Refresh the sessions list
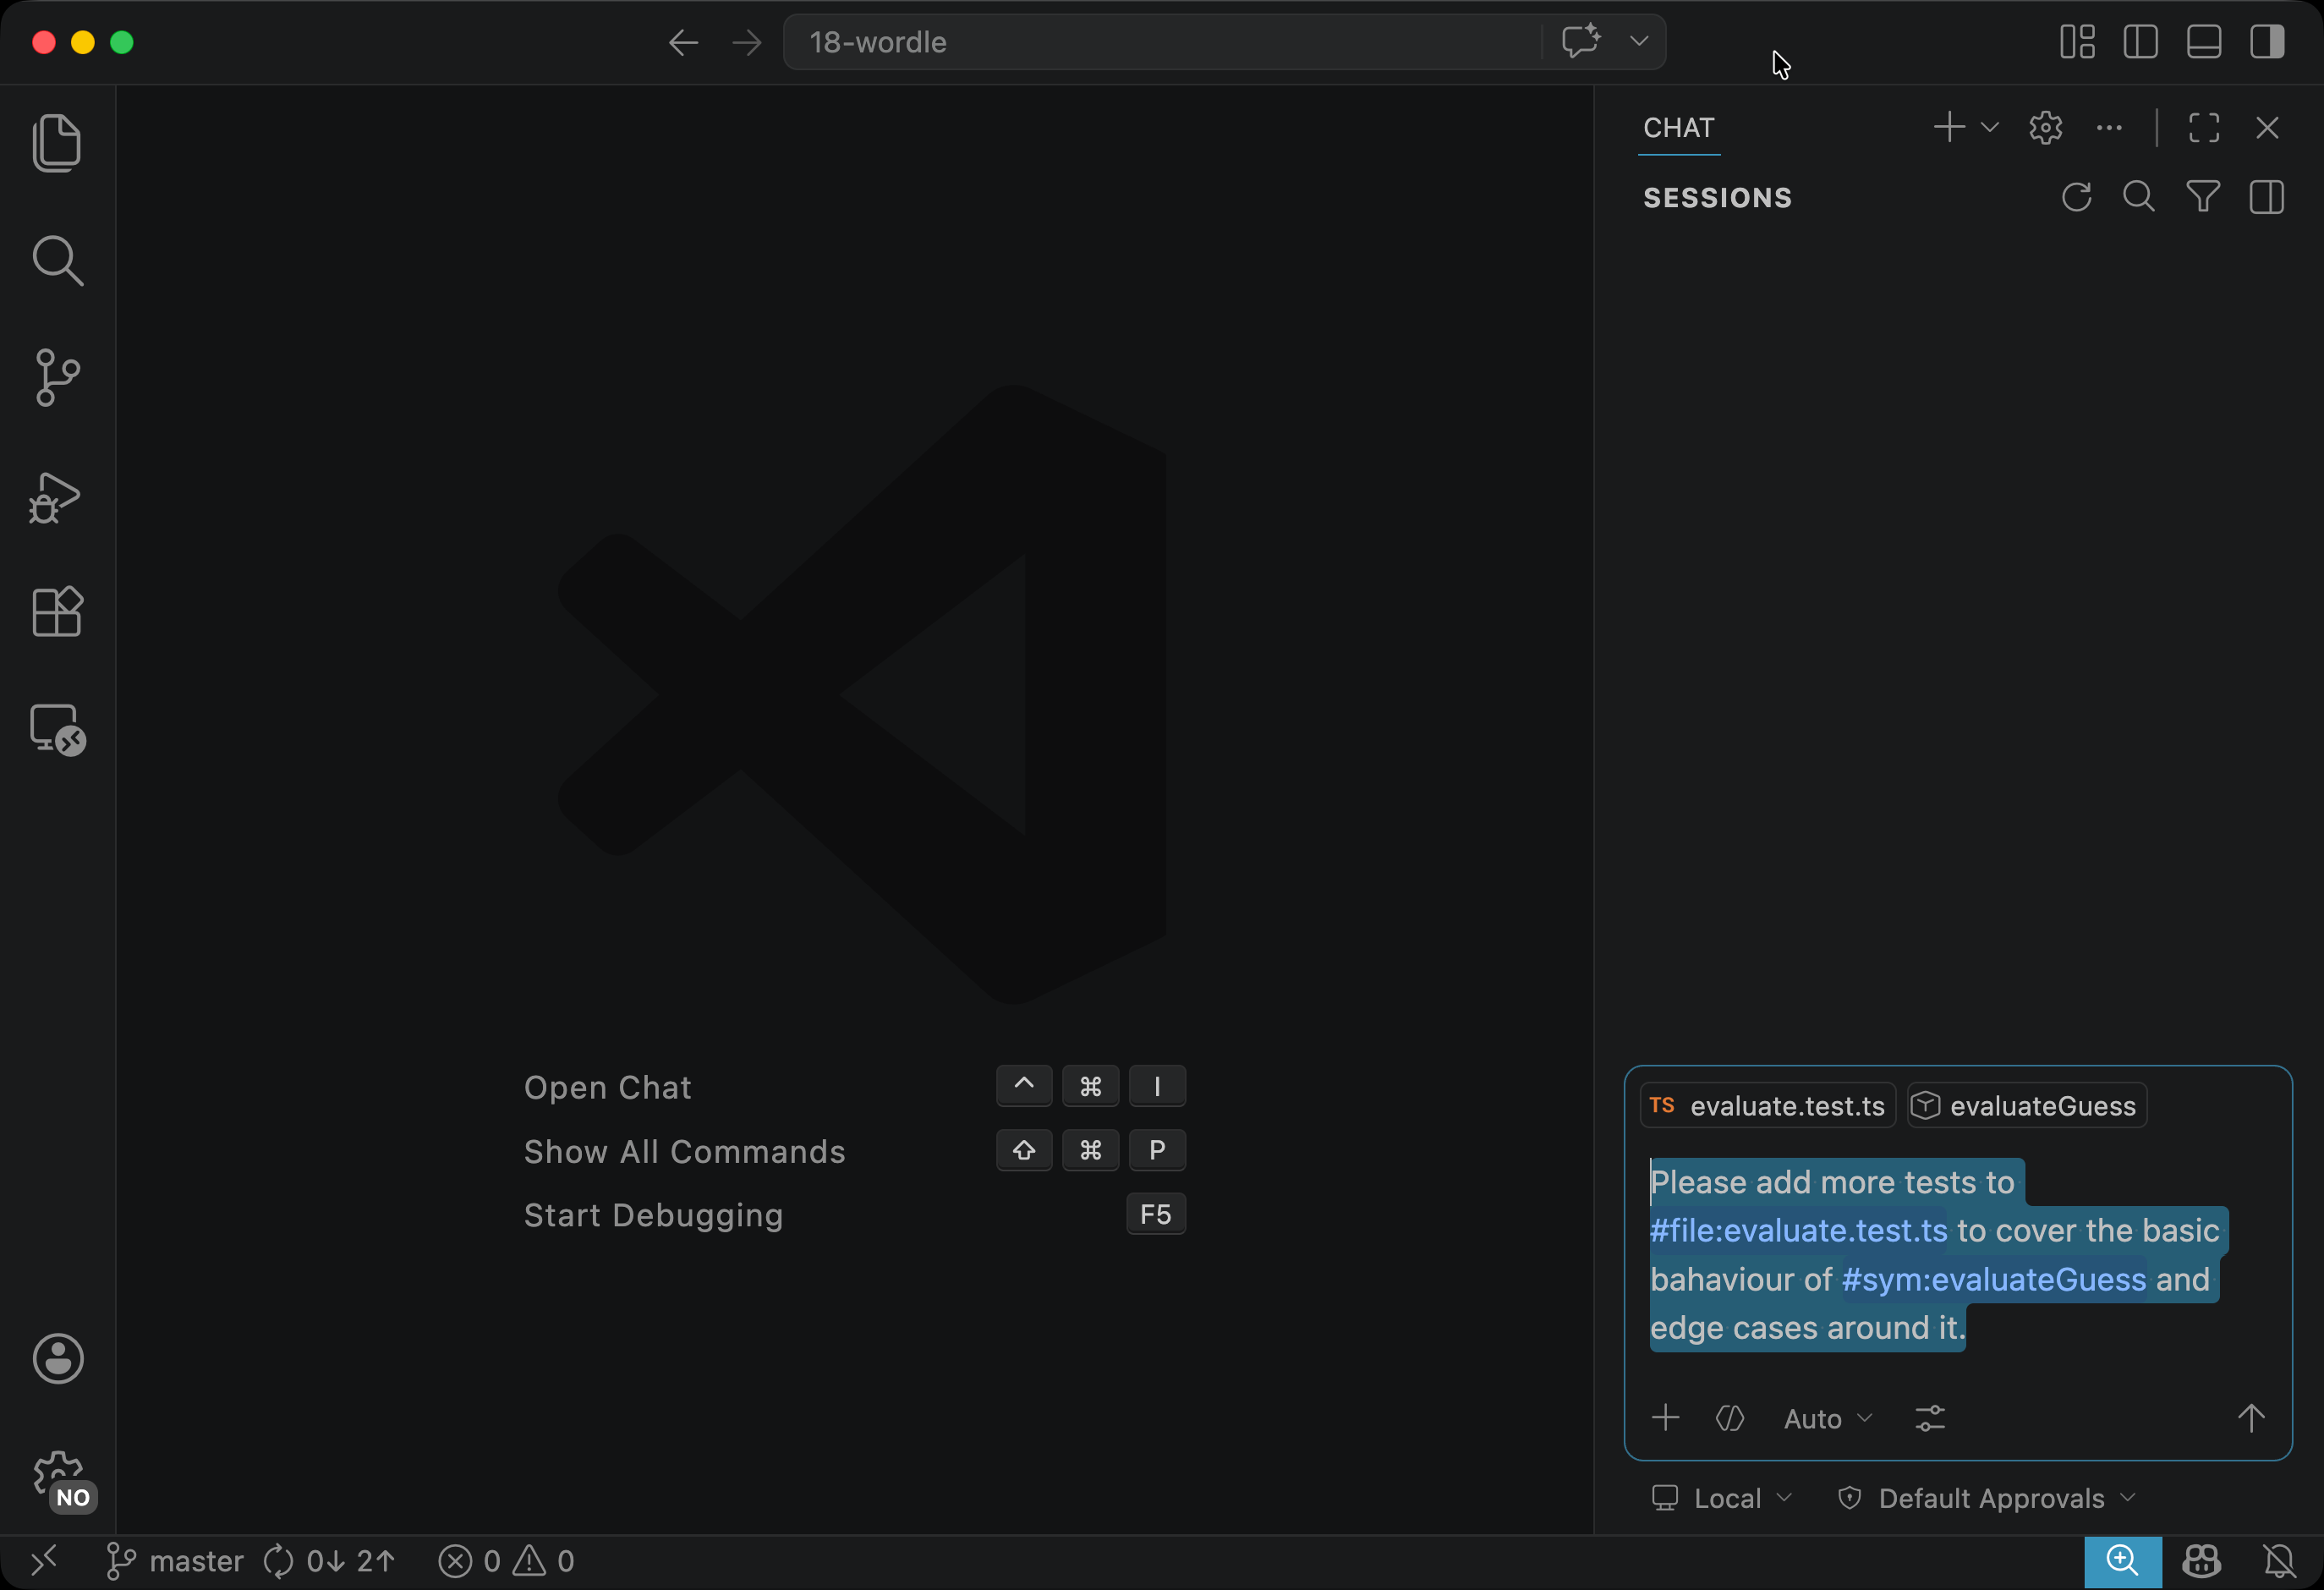The image size is (2324, 1590). click(x=2076, y=197)
